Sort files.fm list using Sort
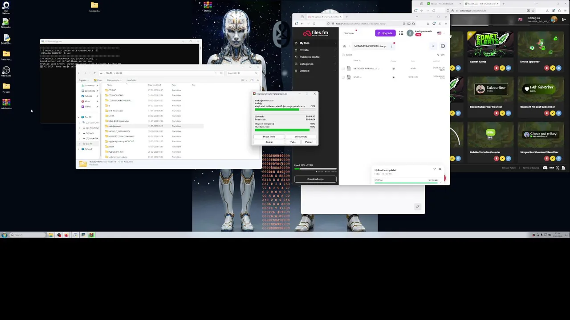Screen dimensions: 570x320 [441, 55]
